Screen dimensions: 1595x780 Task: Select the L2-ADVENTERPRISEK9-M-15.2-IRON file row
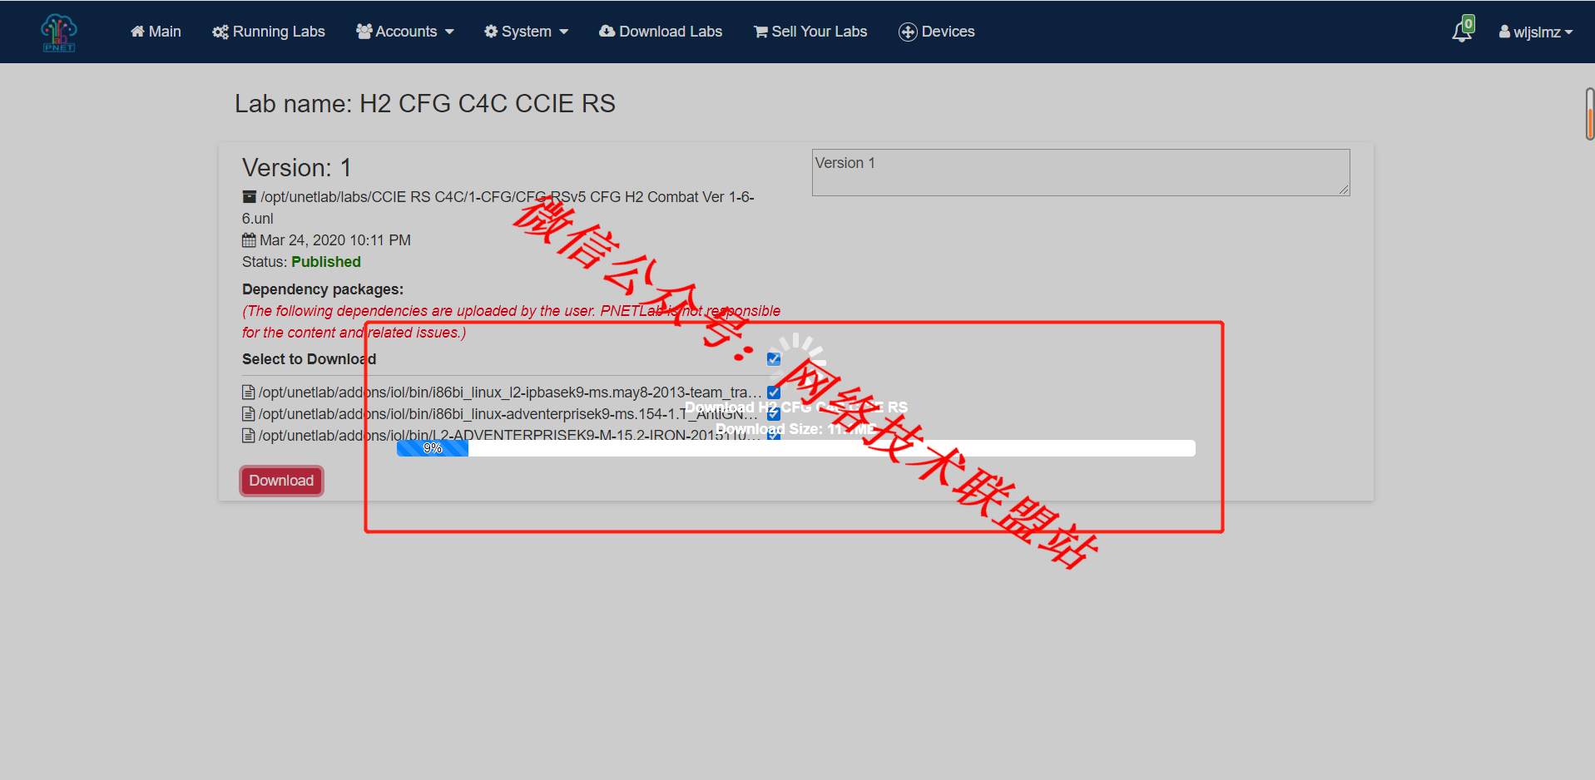click(511, 435)
